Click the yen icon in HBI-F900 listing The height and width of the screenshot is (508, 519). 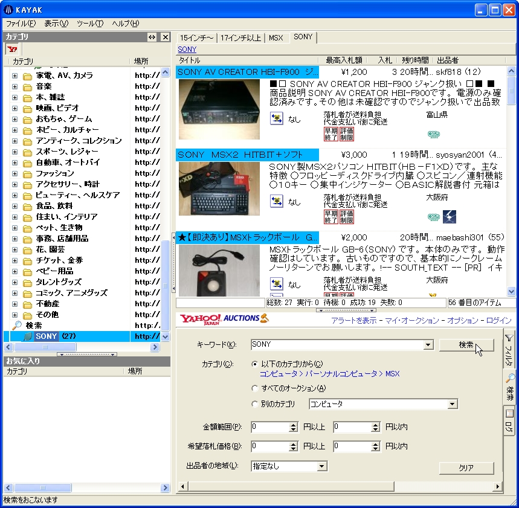coord(276,118)
